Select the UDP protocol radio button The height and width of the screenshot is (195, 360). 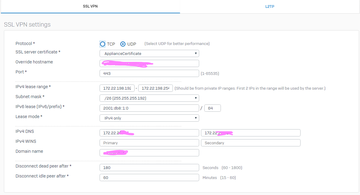(123, 44)
